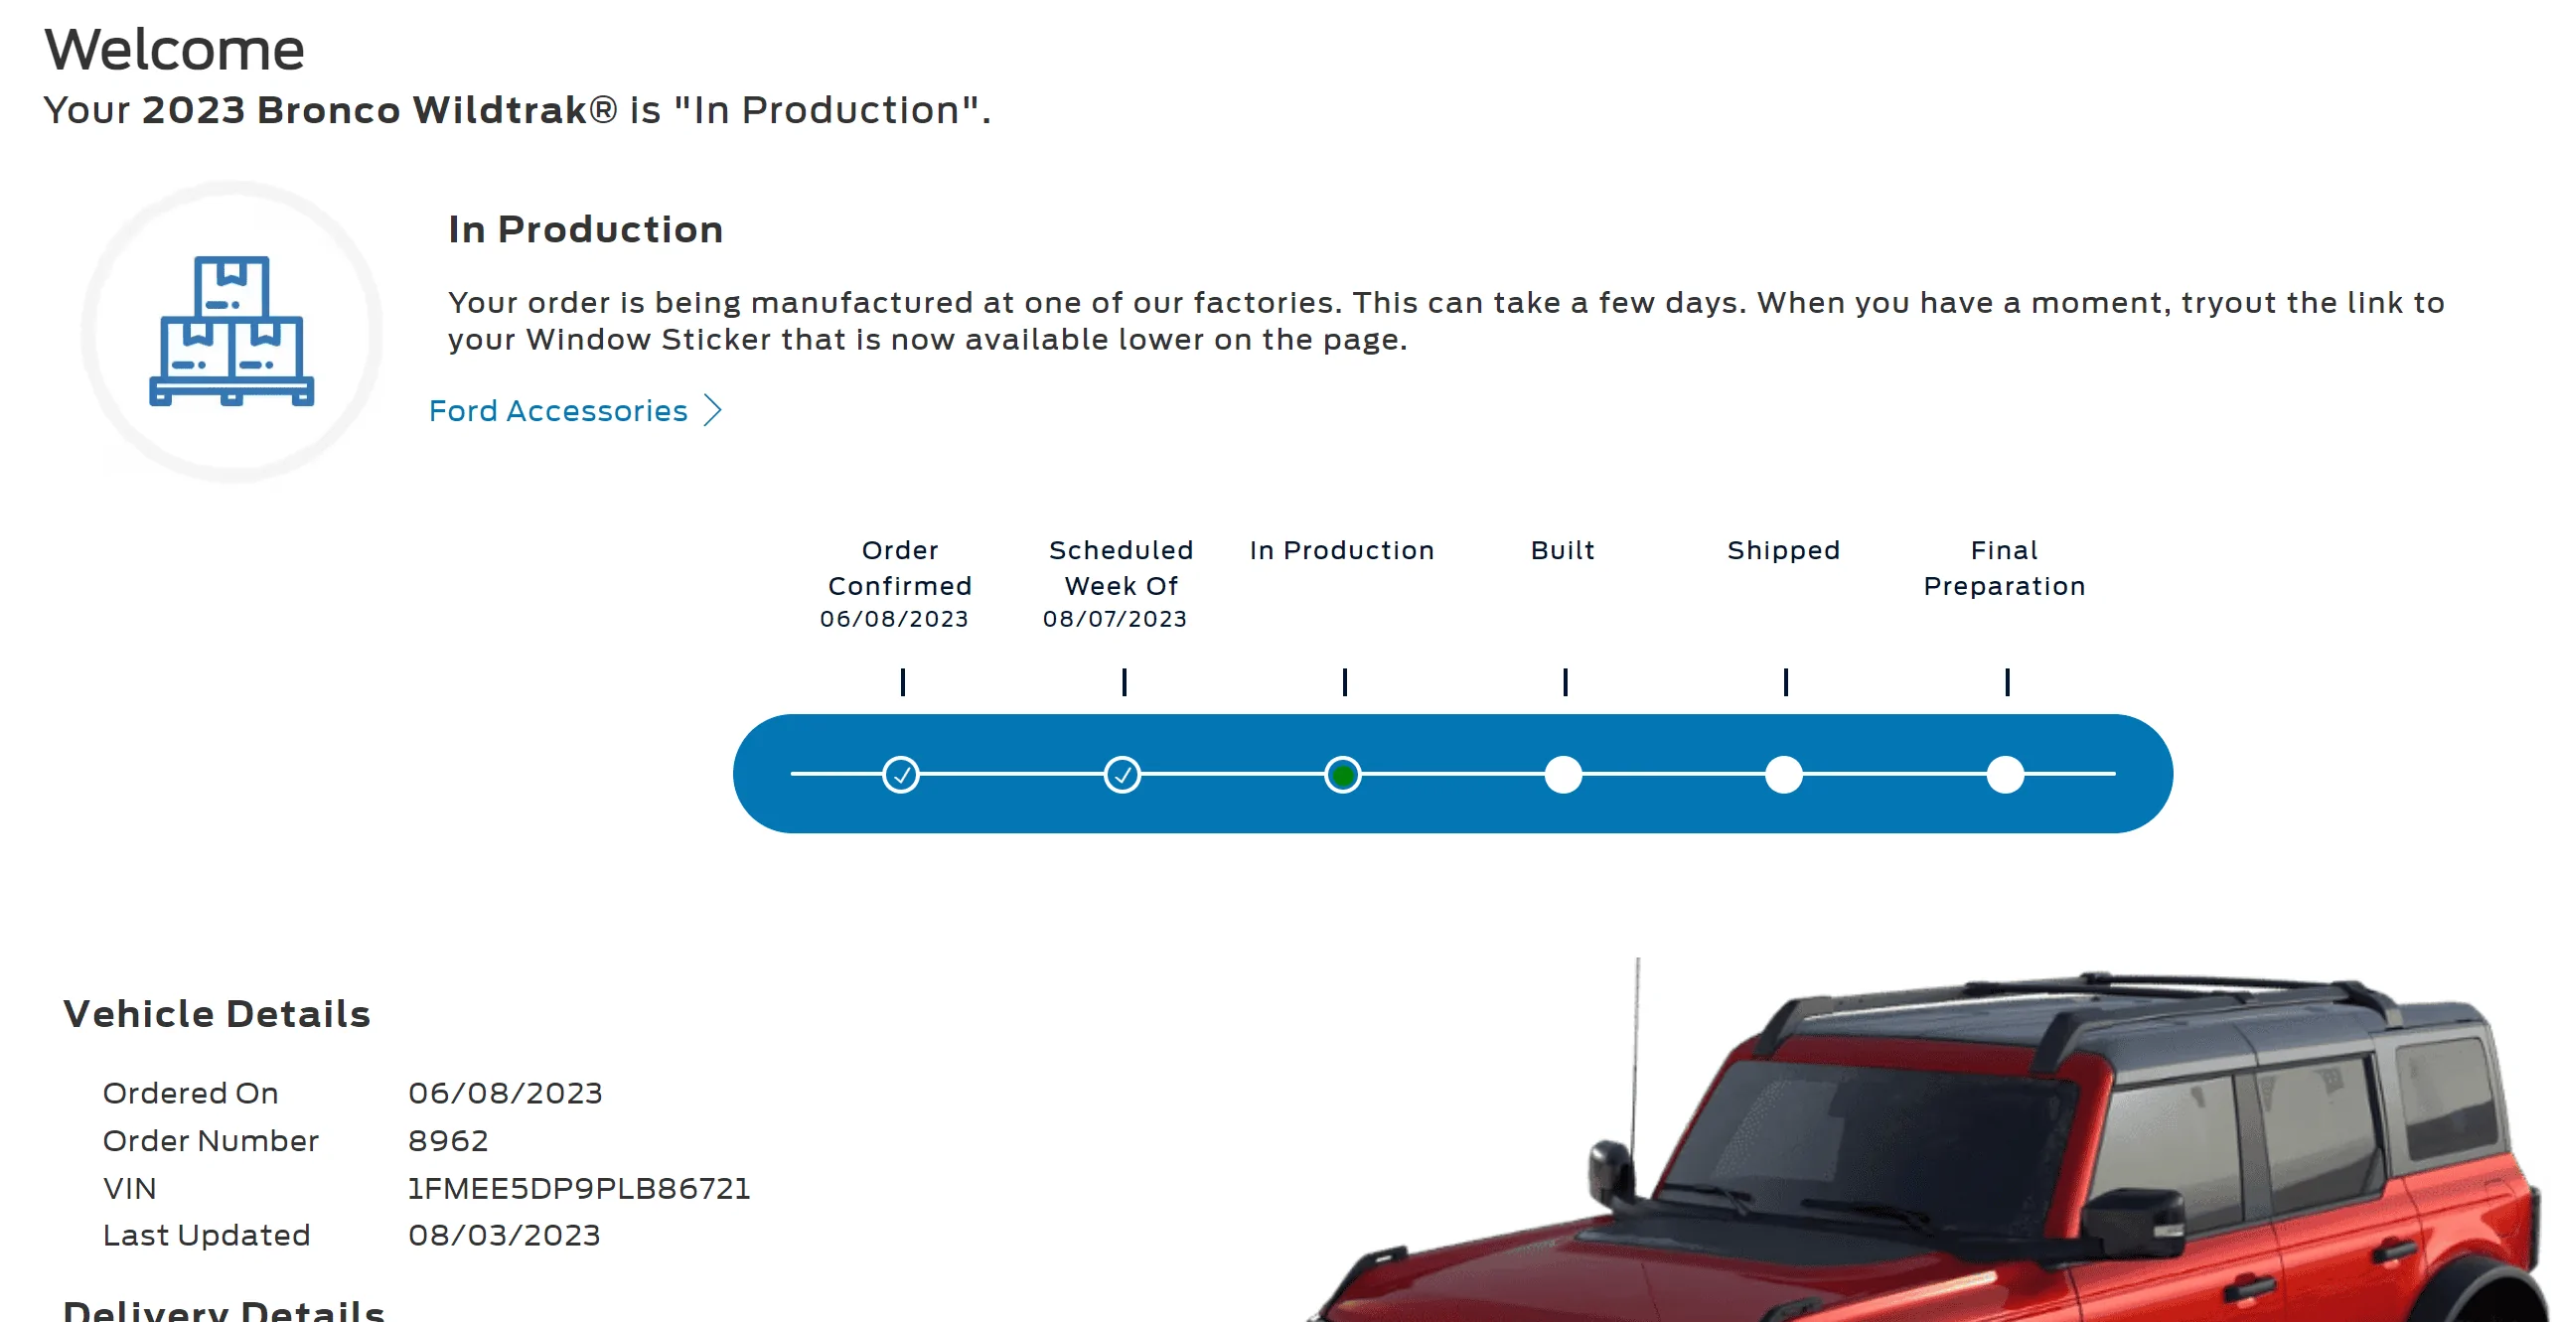Click the Order Confirmed checkmark step
The image size is (2558, 1322).
(901, 774)
